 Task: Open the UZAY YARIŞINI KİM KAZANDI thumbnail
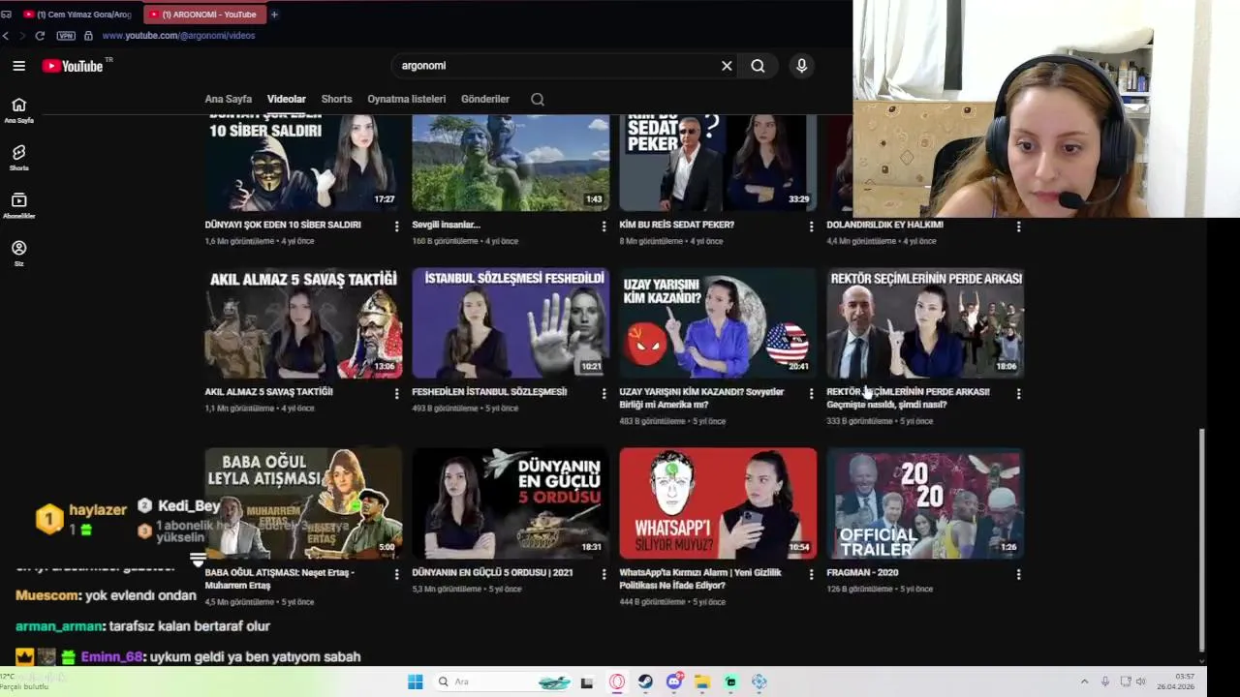tap(718, 323)
